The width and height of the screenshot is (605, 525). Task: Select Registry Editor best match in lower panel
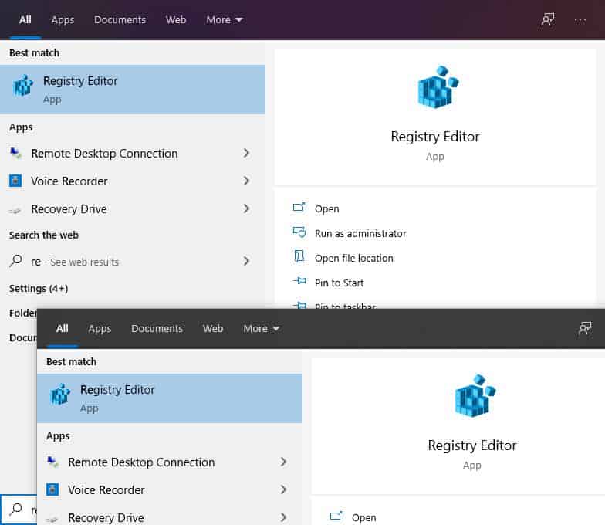pos(170,398)
